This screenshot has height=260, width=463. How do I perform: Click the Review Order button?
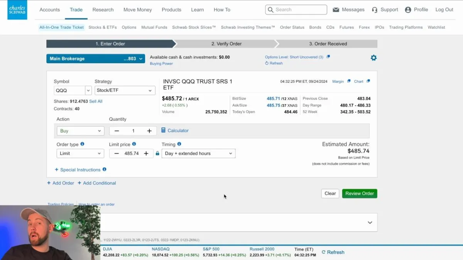point(360,193)
